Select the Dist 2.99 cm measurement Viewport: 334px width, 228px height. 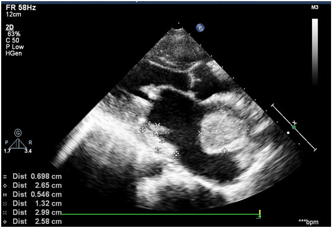click(x=33, y=213)
